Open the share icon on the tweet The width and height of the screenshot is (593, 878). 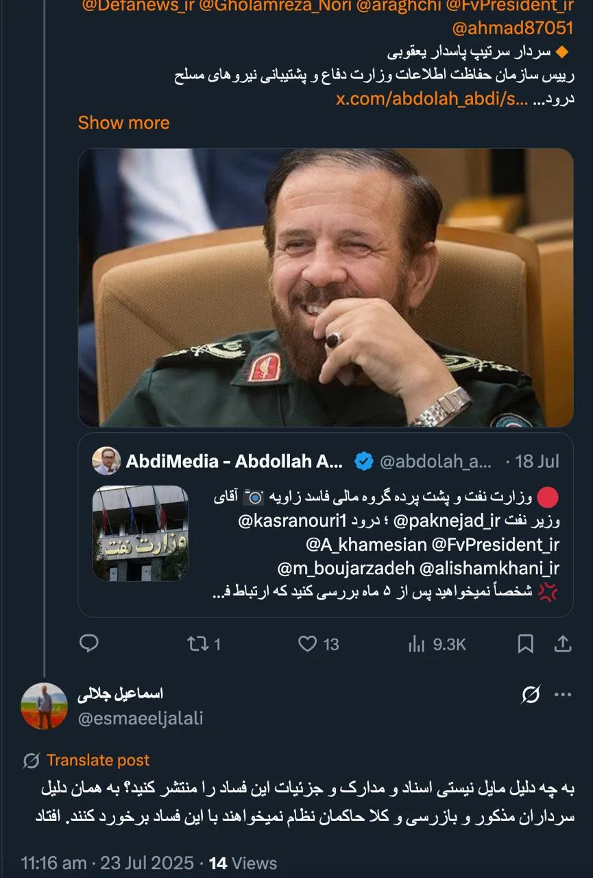coord(562,643)
